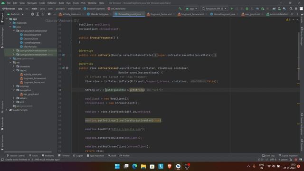The height and width of the screenshot is (171, 304).
Task: Click Collapse All icon in Project panel
Action: click(43, 14)
